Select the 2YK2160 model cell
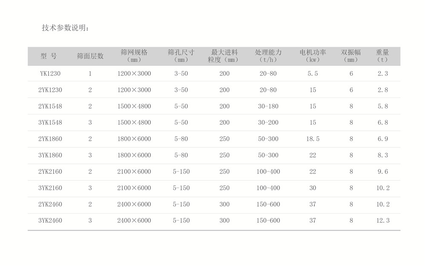The image size is (426, 266). click(50, 172)
